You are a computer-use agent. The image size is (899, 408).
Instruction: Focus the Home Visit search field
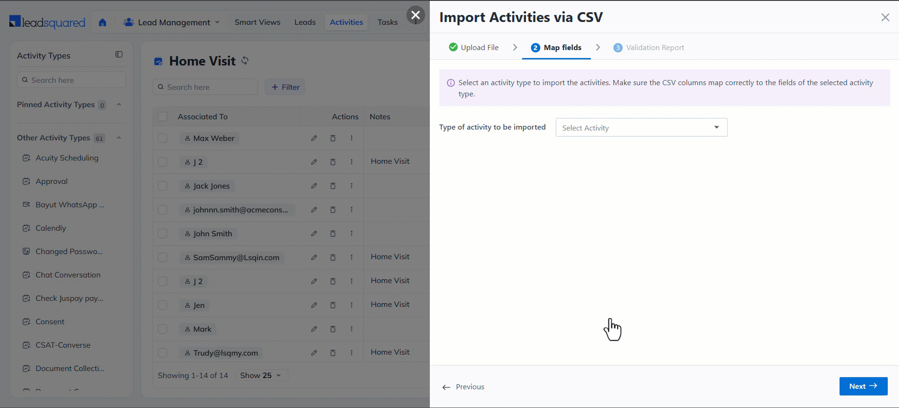tap(205, 87)
